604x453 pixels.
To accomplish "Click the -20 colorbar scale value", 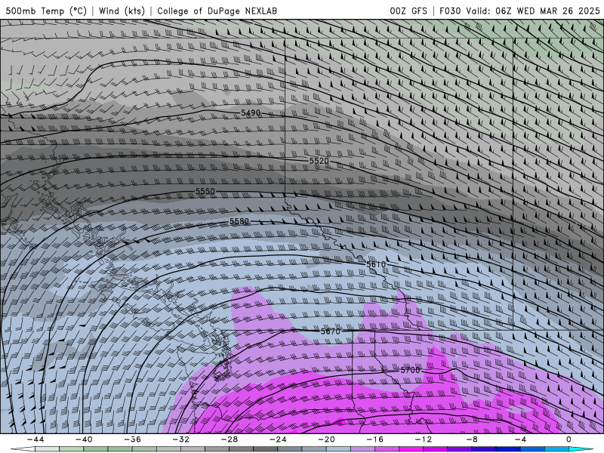I will point(327,439).
